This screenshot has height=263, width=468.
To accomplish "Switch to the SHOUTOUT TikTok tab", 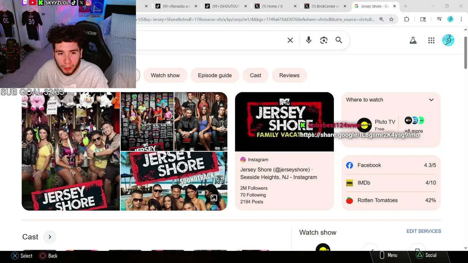I will click(x=226, y=6).
